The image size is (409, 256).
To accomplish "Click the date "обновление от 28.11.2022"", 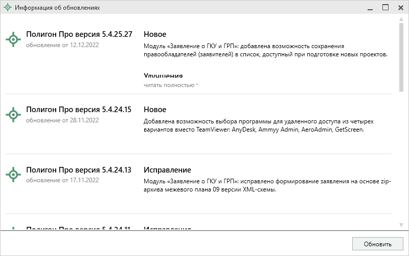I will tap(62, 120).
